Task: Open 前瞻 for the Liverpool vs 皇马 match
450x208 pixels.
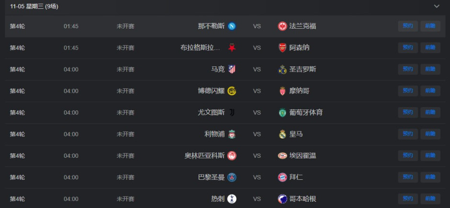Action: [430, 134]
